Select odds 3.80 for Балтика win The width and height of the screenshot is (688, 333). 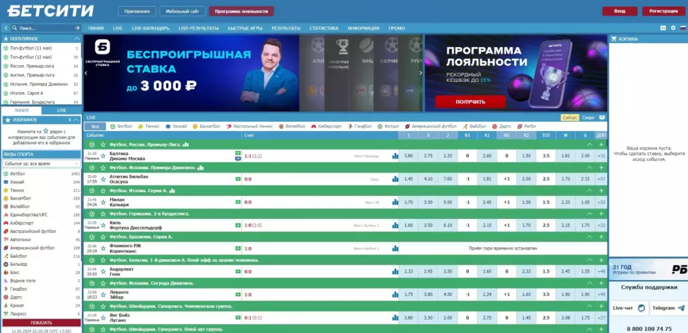pyautogui.click(x=408, y=156)
